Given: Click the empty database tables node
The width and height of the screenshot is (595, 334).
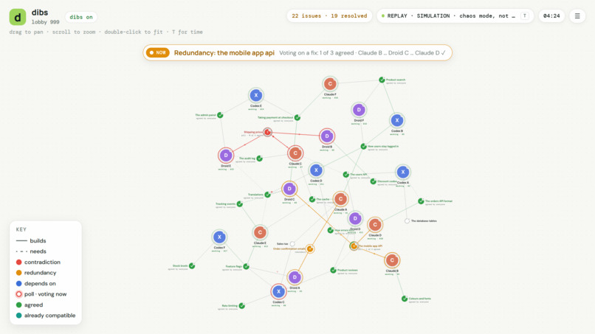Looking at the screenshot, I should coord(407,220).
